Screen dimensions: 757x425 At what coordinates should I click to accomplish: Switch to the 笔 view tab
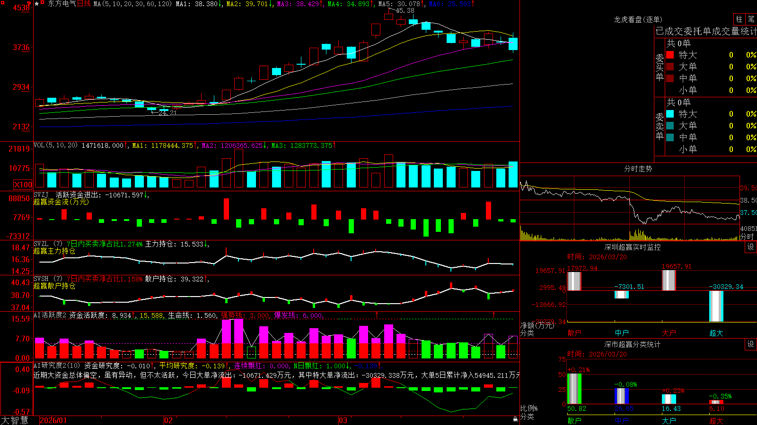751,19
